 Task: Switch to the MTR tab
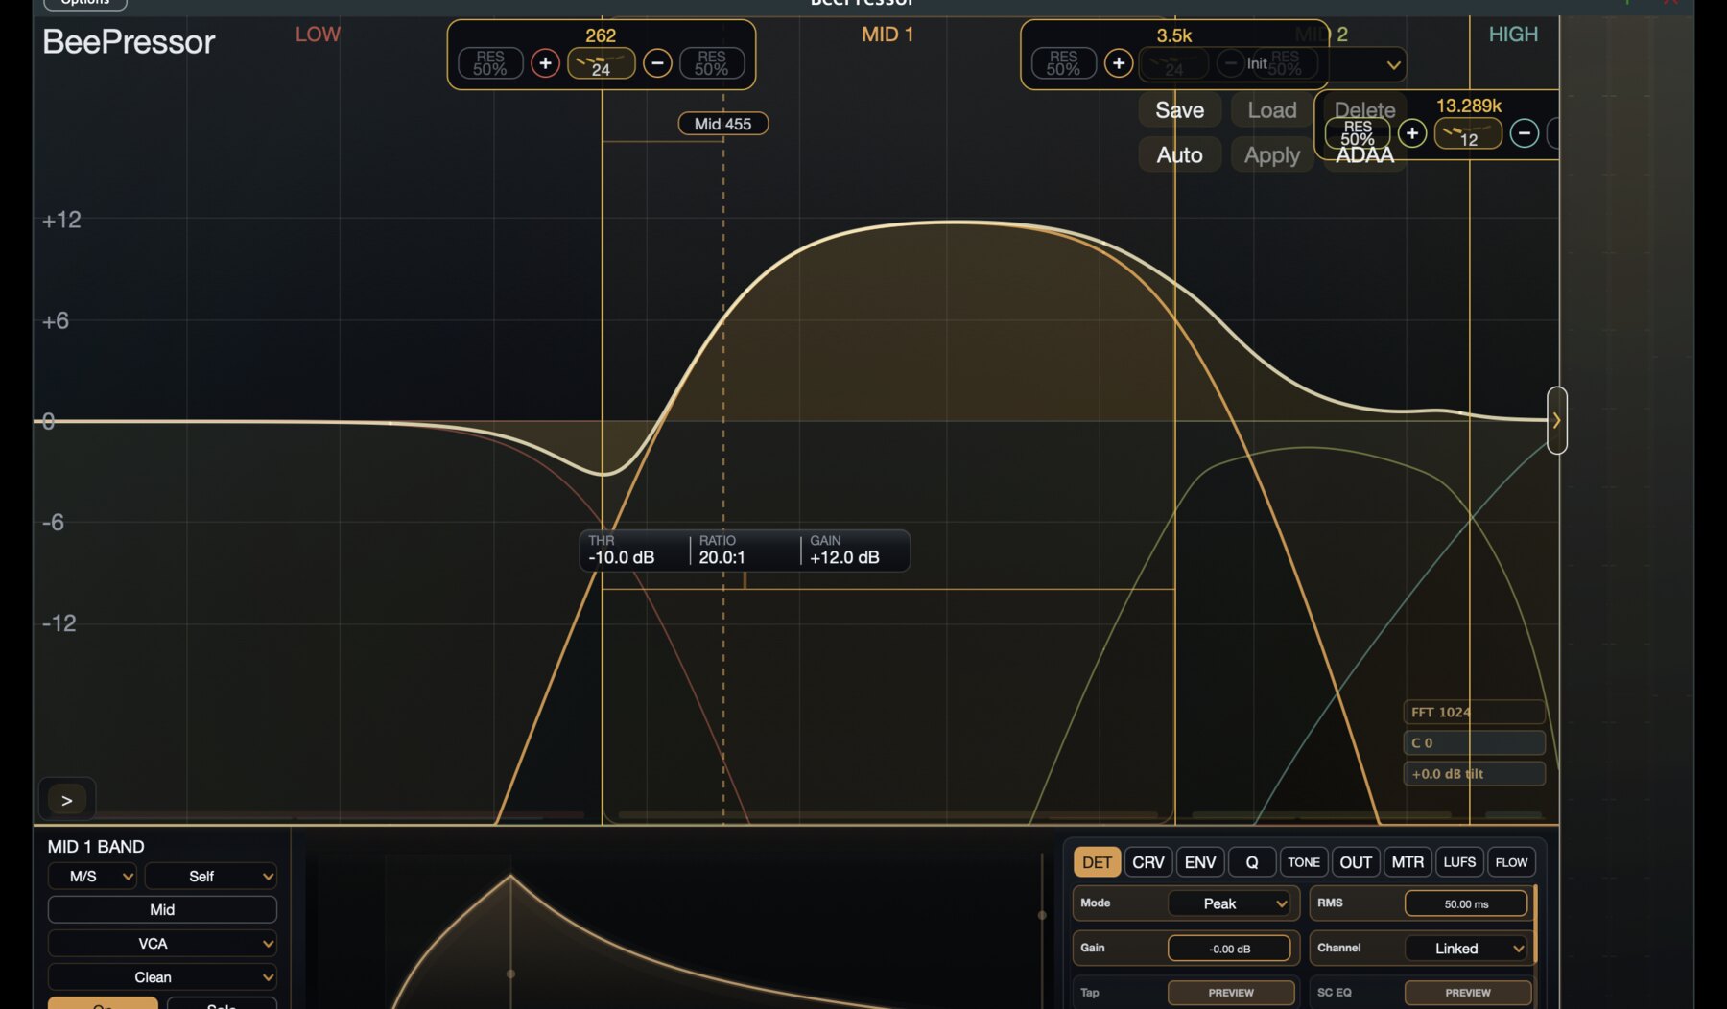[x=1408, y=862]
